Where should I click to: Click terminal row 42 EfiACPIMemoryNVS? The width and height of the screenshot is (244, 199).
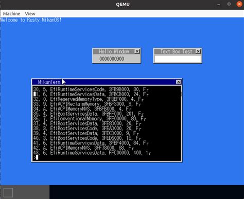point(83,148)
